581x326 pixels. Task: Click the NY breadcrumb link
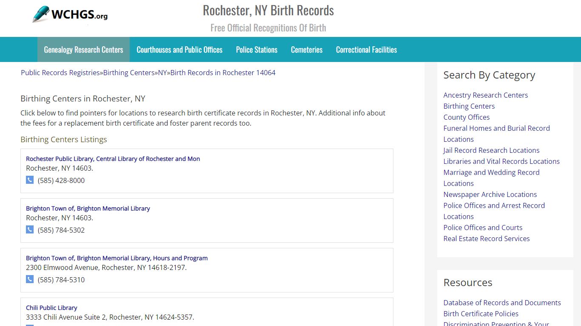pyautogui.click(x=162, y=73)
